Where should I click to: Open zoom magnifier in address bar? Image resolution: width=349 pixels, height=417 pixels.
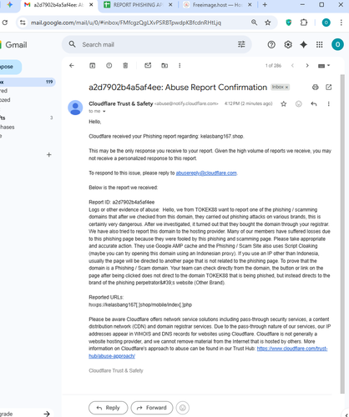[254, 23]
